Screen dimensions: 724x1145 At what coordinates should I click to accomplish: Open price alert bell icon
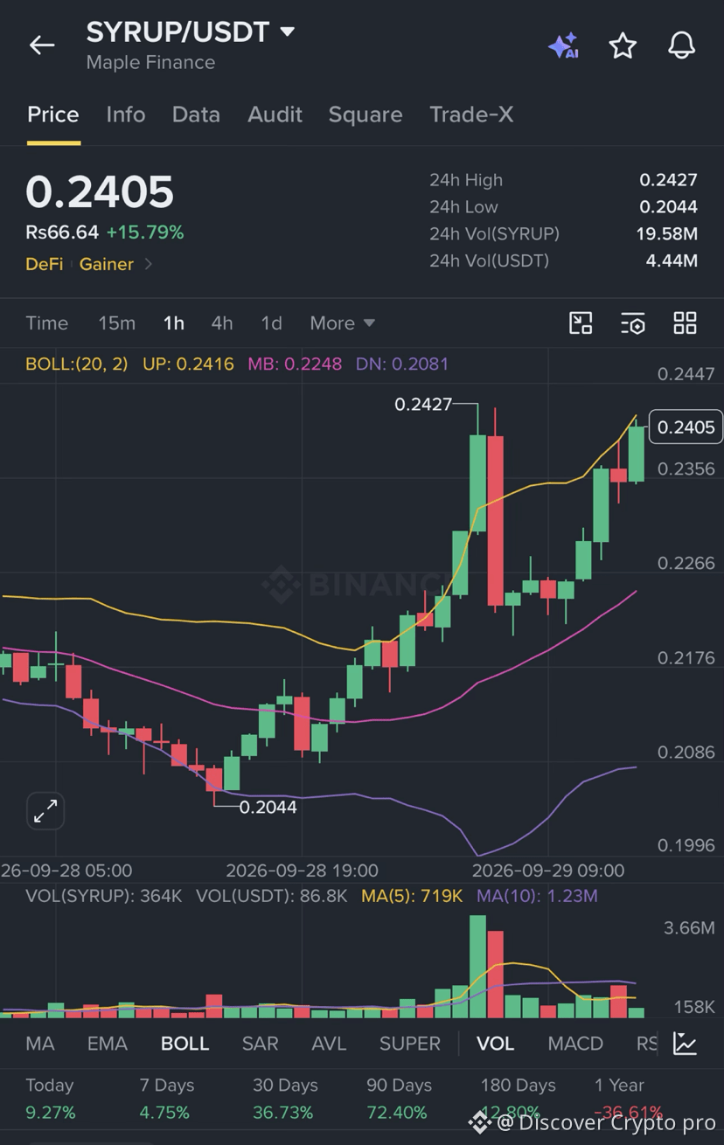pos(681,45)
